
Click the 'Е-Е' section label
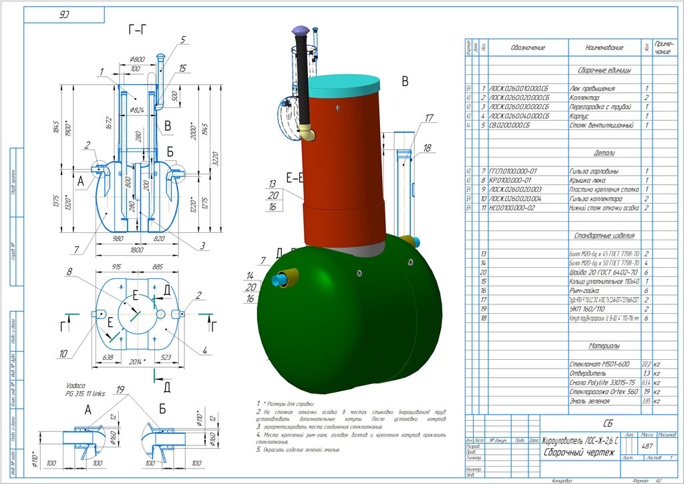[x=295, y=178]
